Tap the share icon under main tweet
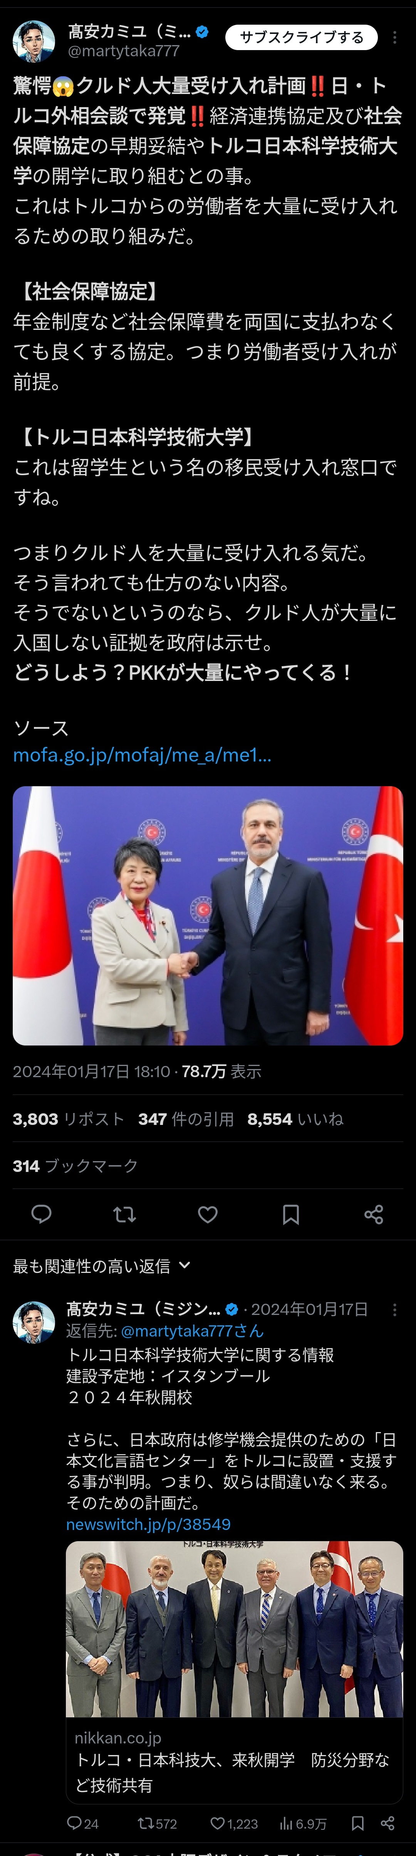The height and width of the screenshot is (1856, 416). tap(374, 1214)
